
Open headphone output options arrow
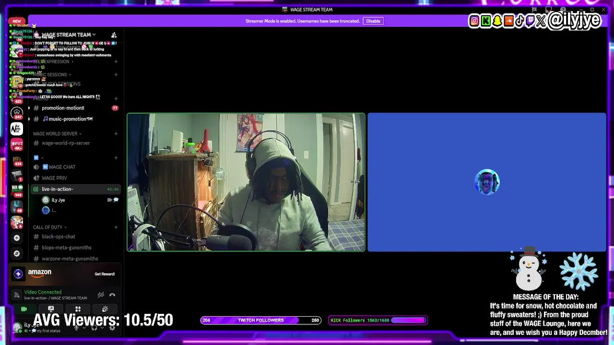pos(101,328)
